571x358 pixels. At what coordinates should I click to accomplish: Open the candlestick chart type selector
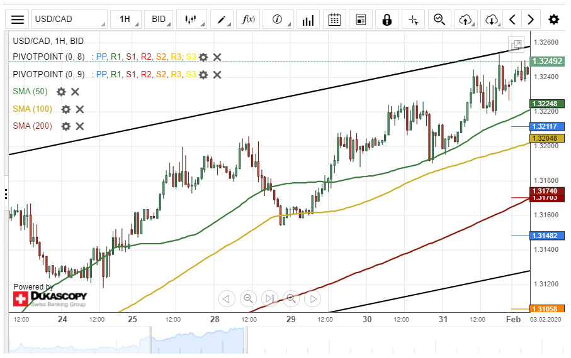pyautogui.click(x=191, y=19)
